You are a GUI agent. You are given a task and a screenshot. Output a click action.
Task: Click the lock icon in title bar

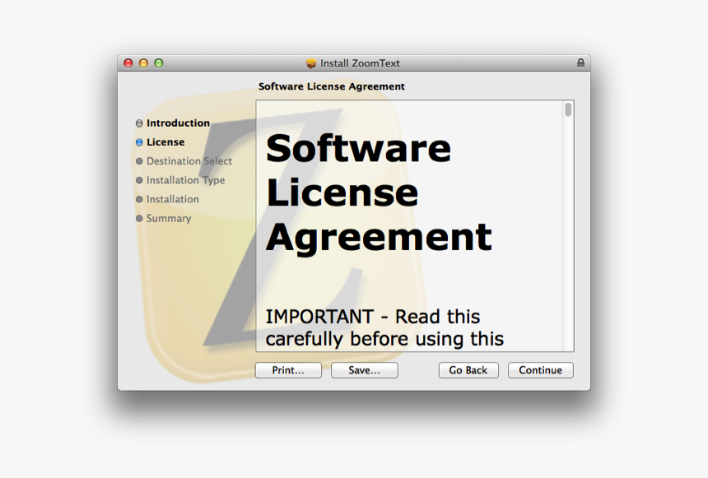tap(580, 63)
